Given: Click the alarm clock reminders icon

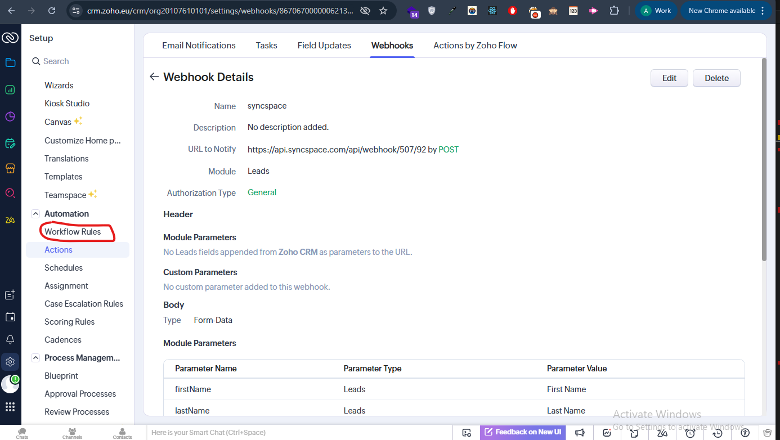Looking at the screenshot, I should click(690, 432).
